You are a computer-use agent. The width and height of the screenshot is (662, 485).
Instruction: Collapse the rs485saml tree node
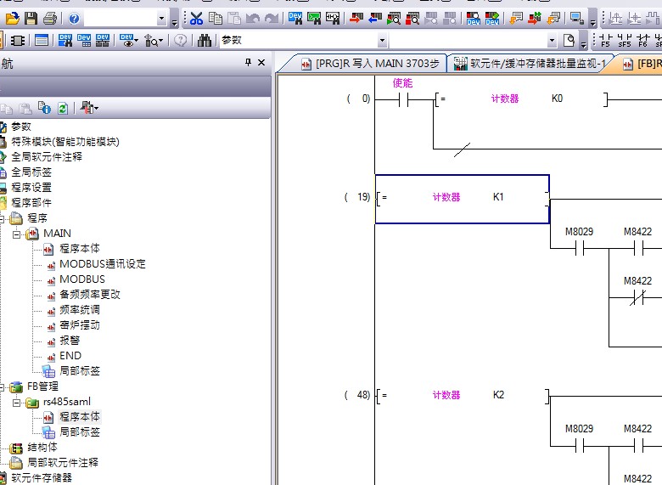15,402
